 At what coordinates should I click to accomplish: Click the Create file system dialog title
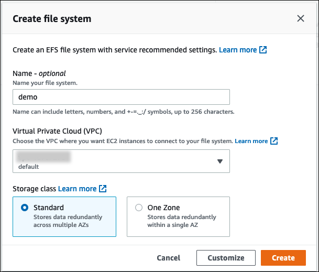tap(52, 19)
